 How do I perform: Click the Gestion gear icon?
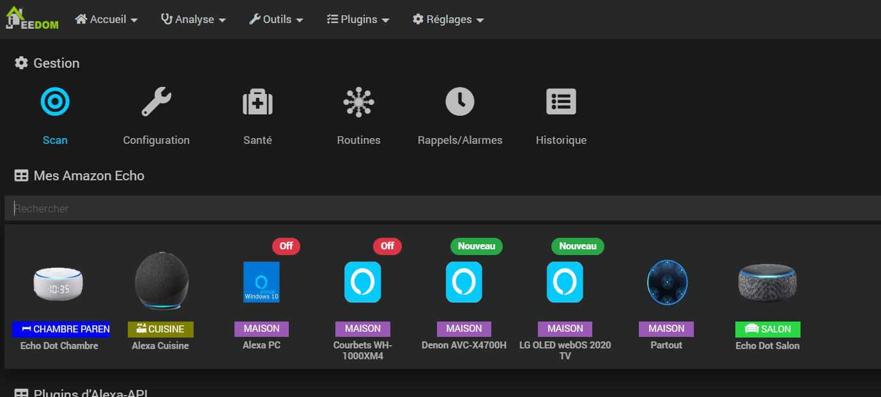[x=21, y=63]
